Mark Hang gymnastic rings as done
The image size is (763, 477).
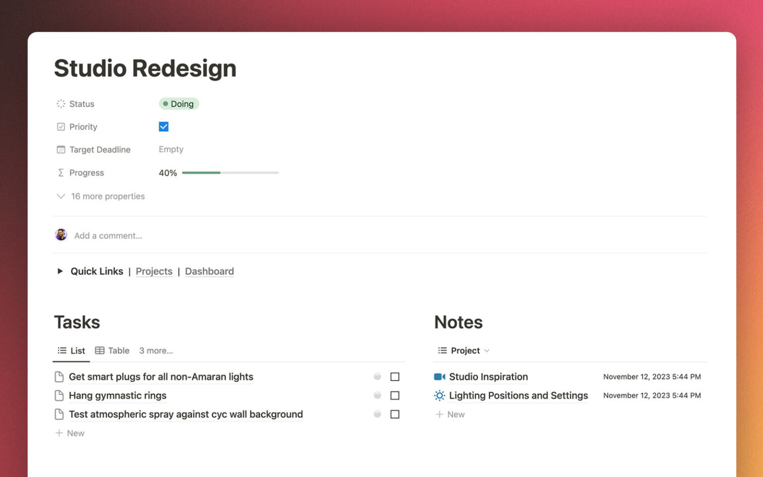tap(395, 396)
